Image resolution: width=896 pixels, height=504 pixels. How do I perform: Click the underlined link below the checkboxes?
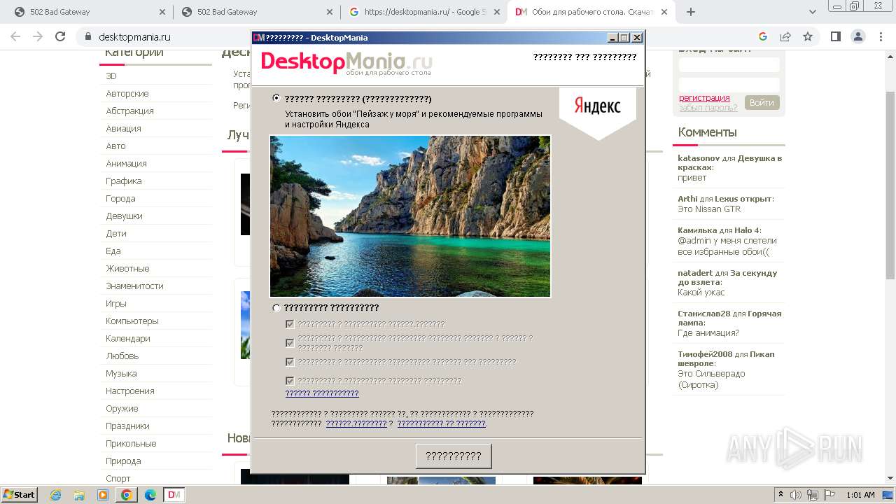point(322,393)
